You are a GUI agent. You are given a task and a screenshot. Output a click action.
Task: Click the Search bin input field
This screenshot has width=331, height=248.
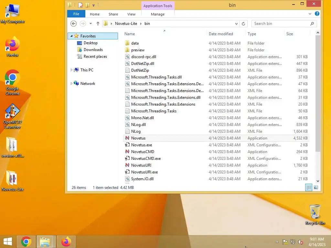point(284,24)
